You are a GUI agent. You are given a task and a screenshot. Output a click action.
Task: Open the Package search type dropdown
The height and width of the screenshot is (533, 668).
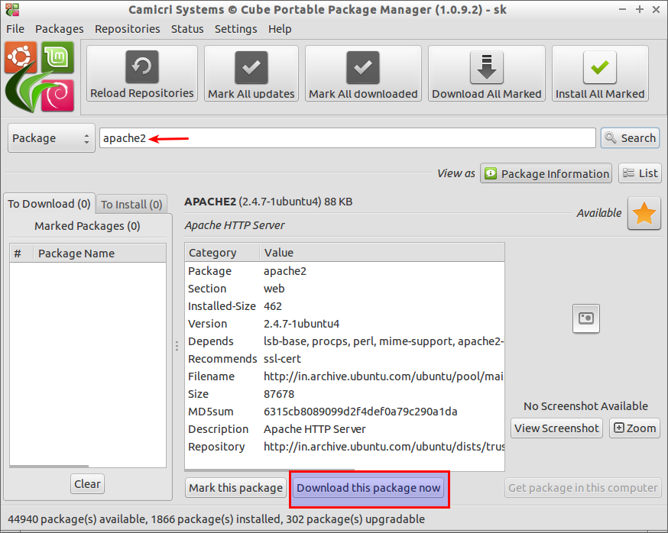click(51, 138)
